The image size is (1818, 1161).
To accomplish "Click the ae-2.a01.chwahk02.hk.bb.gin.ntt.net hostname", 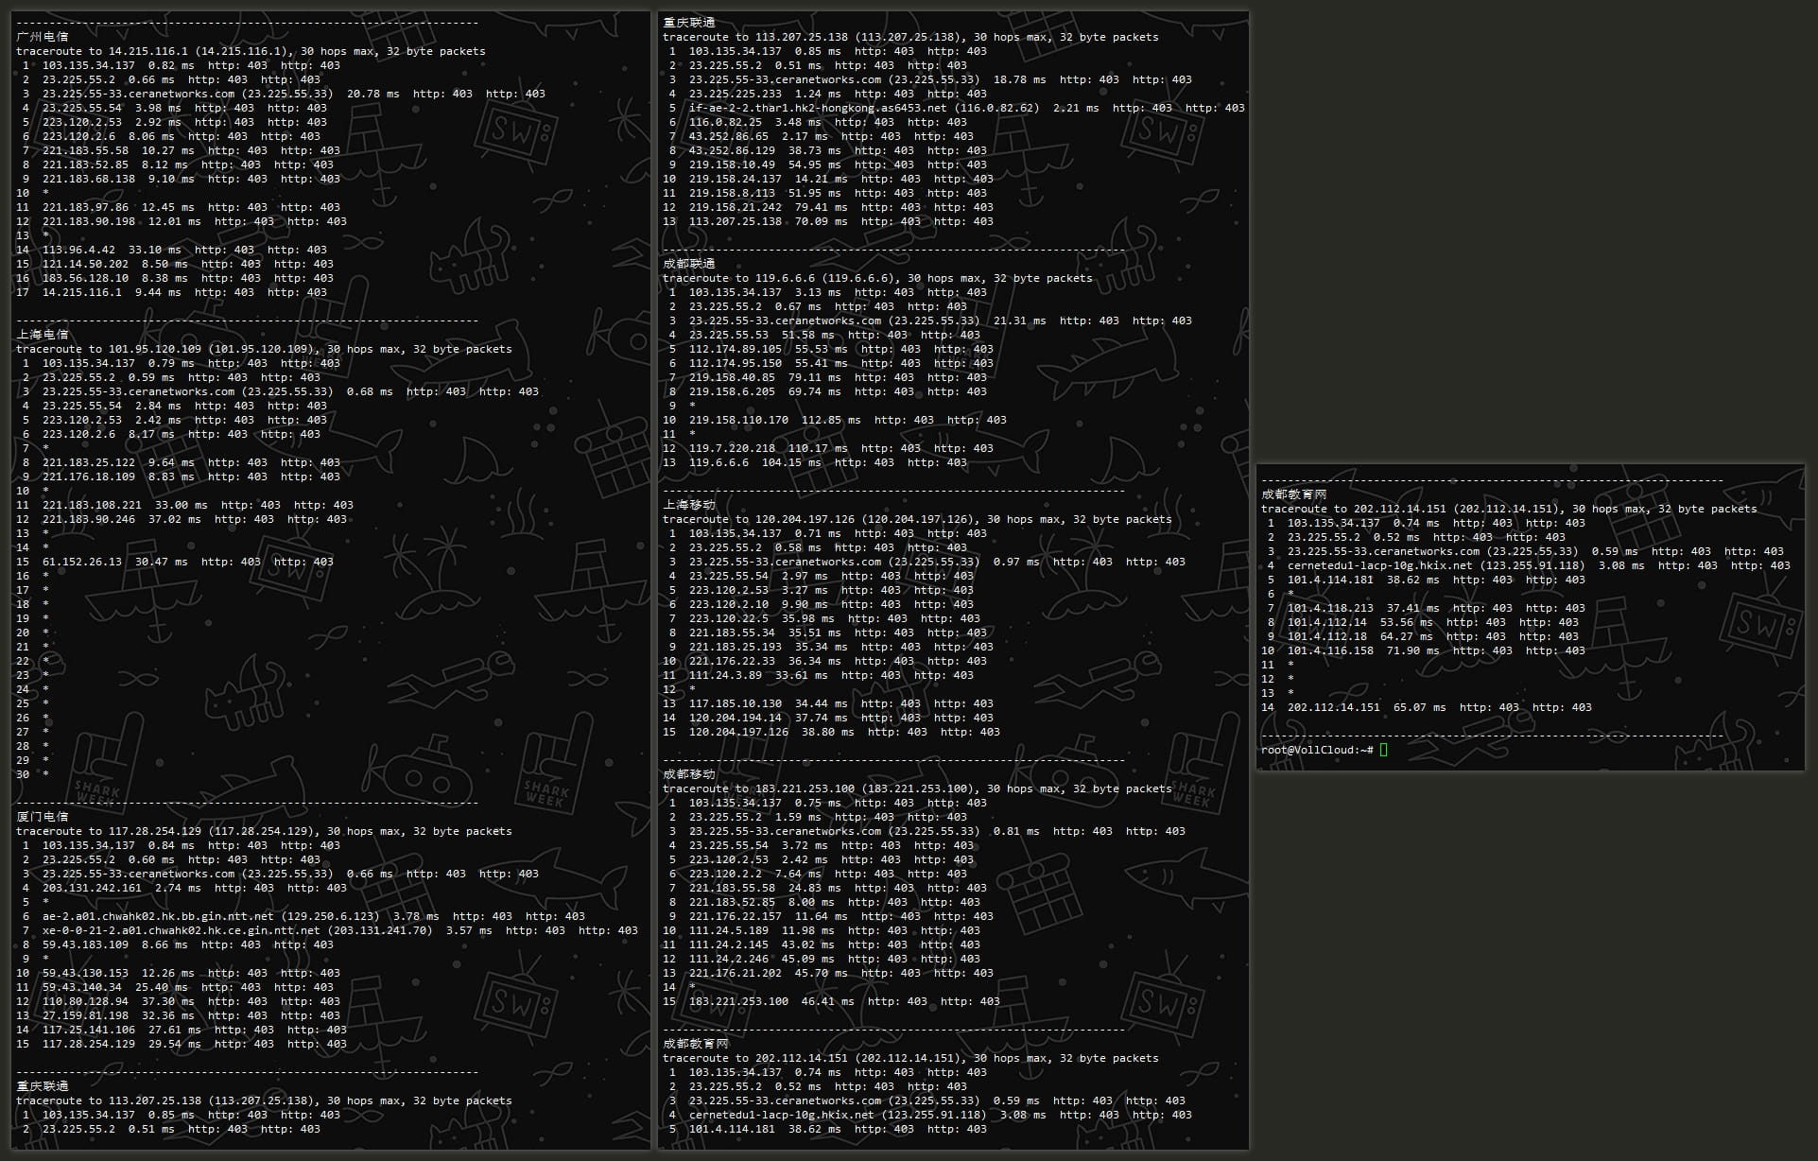I will 158,916.
